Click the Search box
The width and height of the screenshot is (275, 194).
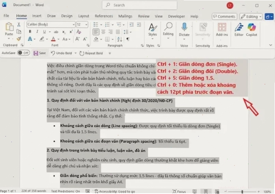tap(140, 5)
